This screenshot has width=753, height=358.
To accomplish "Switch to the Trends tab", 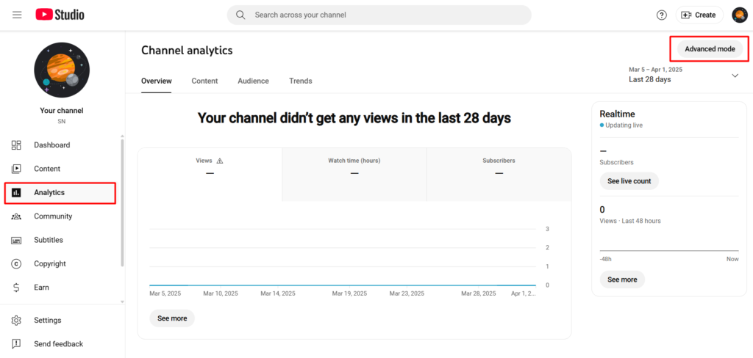I will (x=300, y=81).
